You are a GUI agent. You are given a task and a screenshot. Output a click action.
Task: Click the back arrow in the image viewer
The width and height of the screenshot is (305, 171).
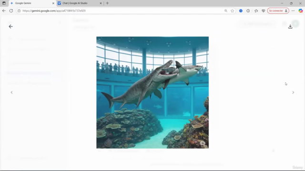[10, 27]
